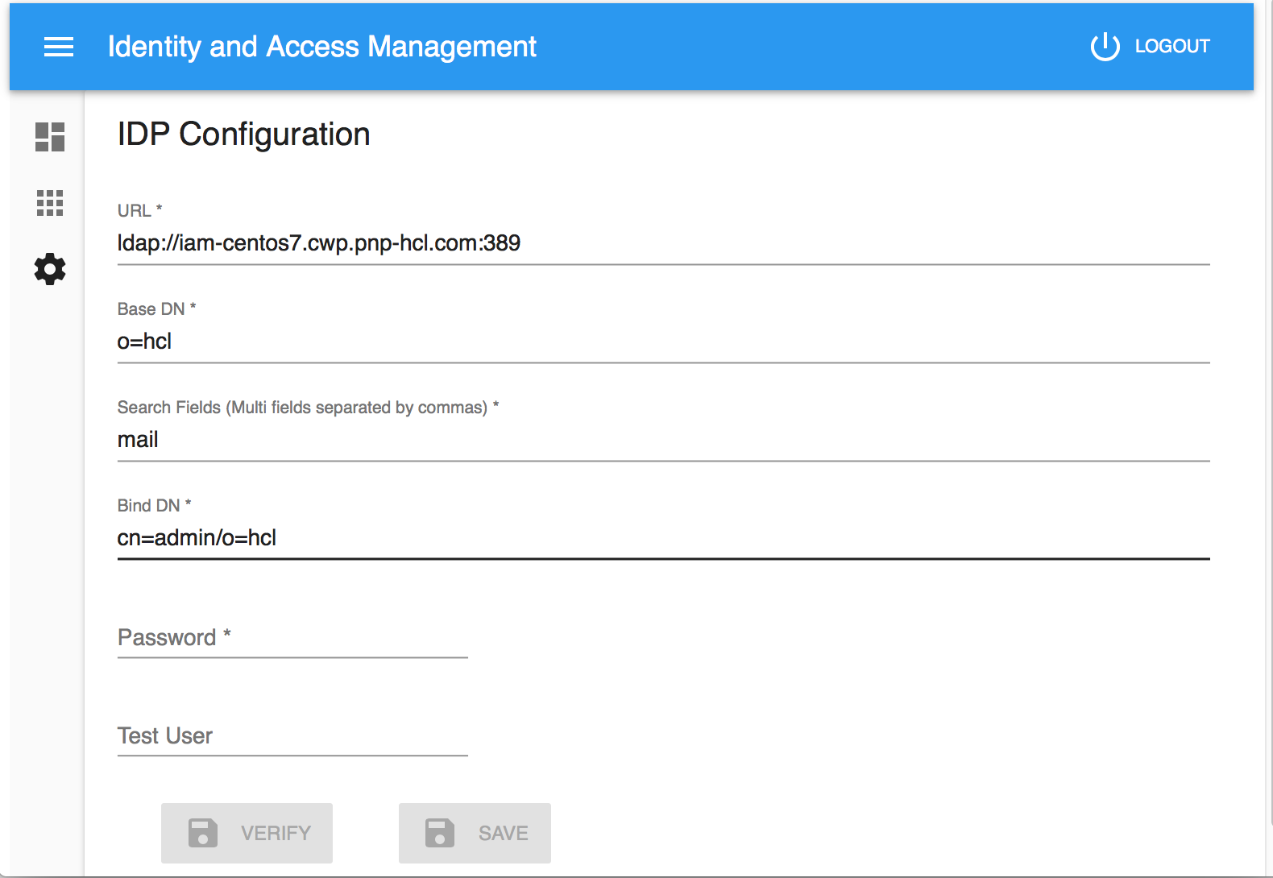This screenshot has height=878, width=1273.
Task: Click the LOGOUT button text
Action: pos(1172,47)
